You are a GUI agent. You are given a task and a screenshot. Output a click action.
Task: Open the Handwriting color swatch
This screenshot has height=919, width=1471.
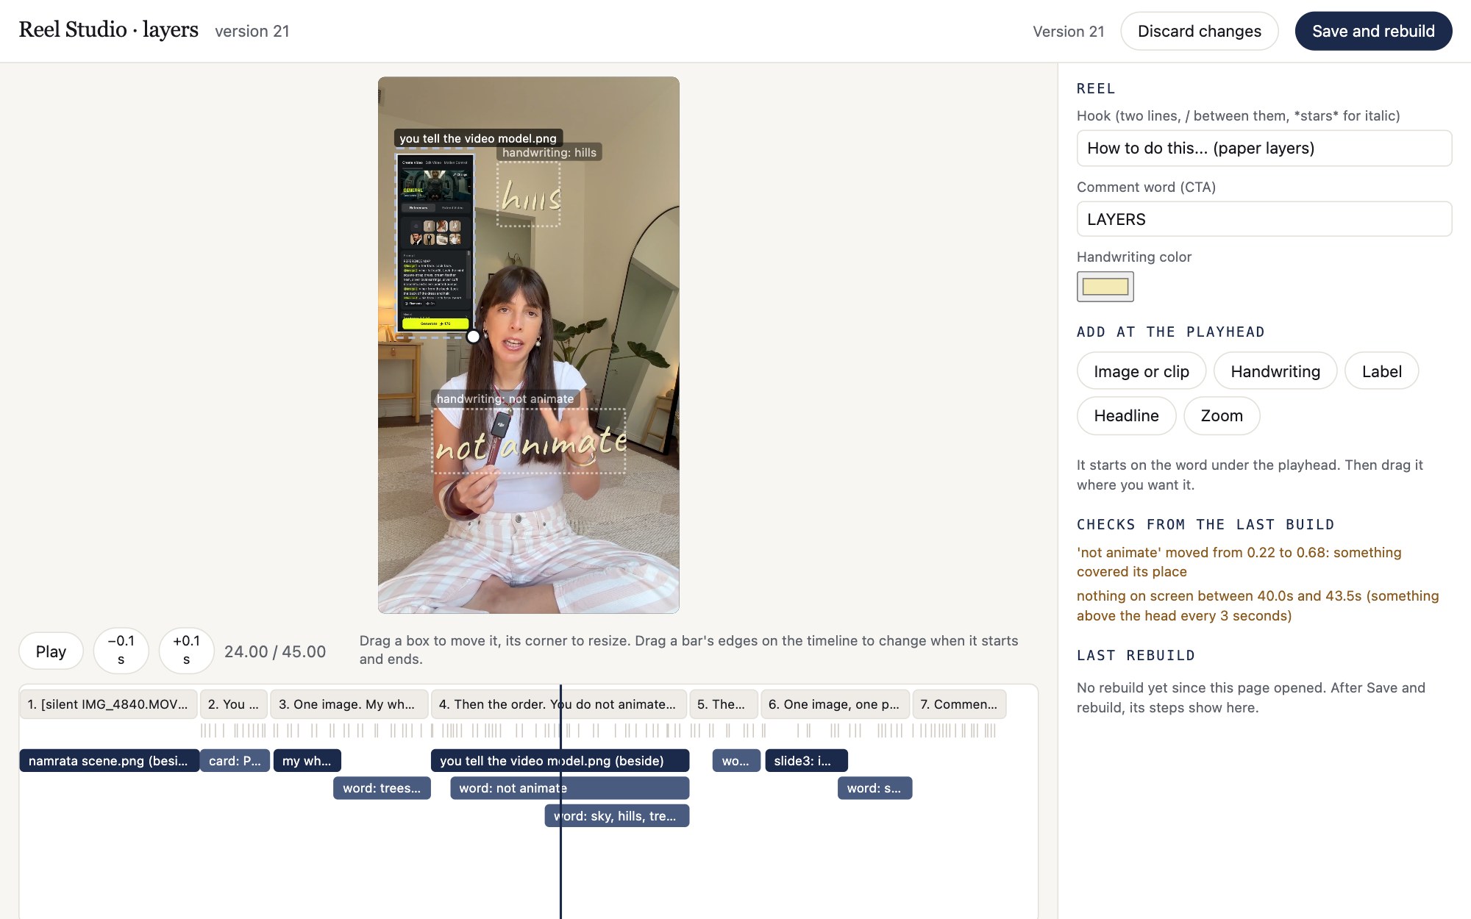(x=1105, y=287)
